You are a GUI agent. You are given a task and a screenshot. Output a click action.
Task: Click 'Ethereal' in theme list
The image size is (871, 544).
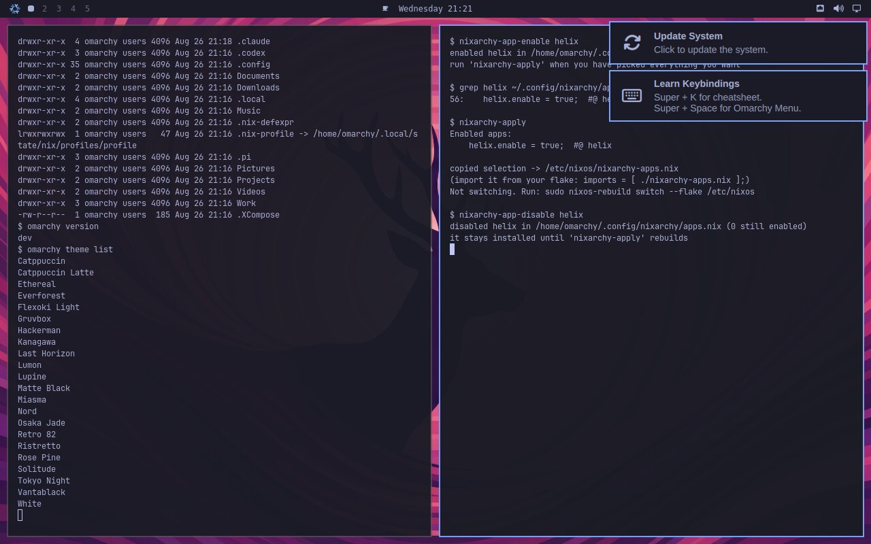tap(37, 284)
